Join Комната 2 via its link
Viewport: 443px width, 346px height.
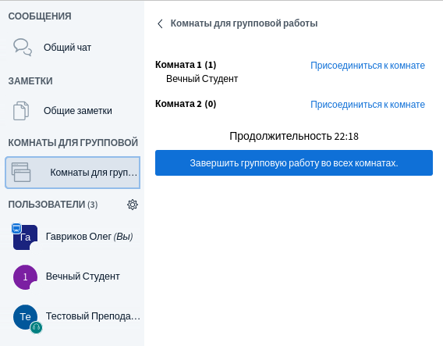pos(367,105)
